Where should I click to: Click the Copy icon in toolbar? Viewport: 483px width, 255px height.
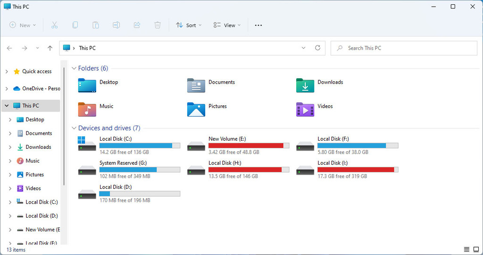(75, 25)
